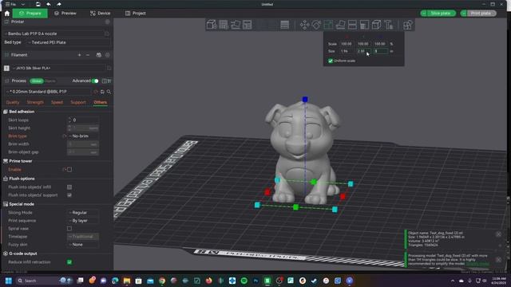Open the Assembly view icon

pos(407,25)
